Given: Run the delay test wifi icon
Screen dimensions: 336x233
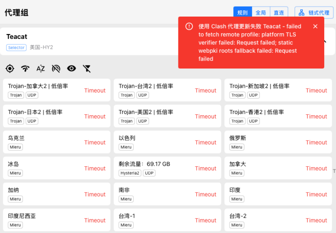Looking at the screenshot, I should pos(25,69).
